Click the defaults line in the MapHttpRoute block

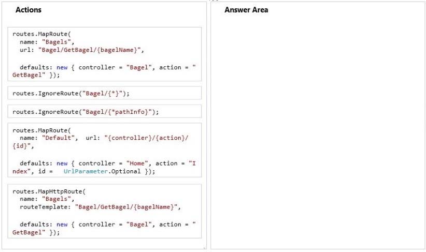click(104, 228)
